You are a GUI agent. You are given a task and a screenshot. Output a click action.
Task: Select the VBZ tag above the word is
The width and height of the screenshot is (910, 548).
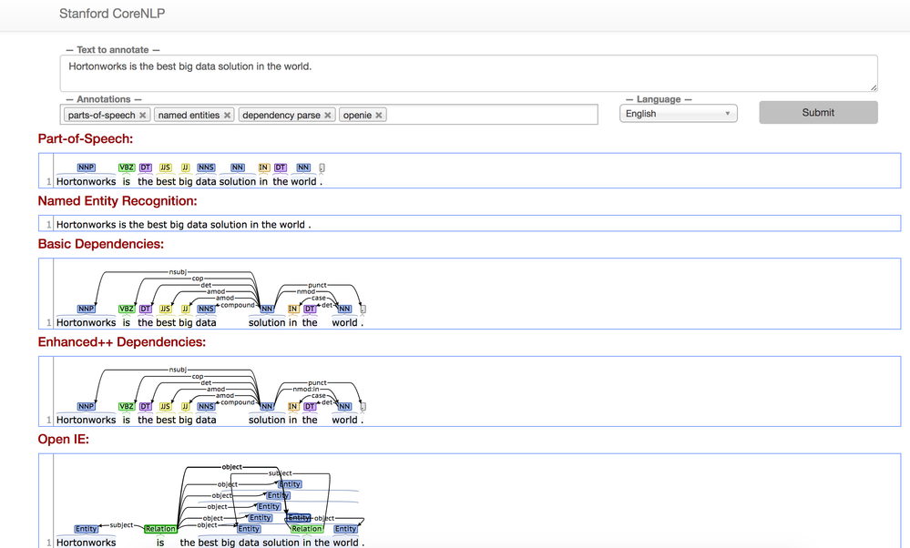[x=125, y=167]
